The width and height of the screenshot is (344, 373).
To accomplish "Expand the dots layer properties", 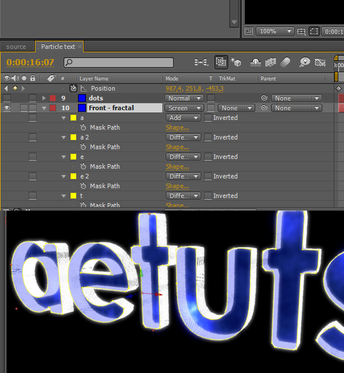I will coord(44,98).
